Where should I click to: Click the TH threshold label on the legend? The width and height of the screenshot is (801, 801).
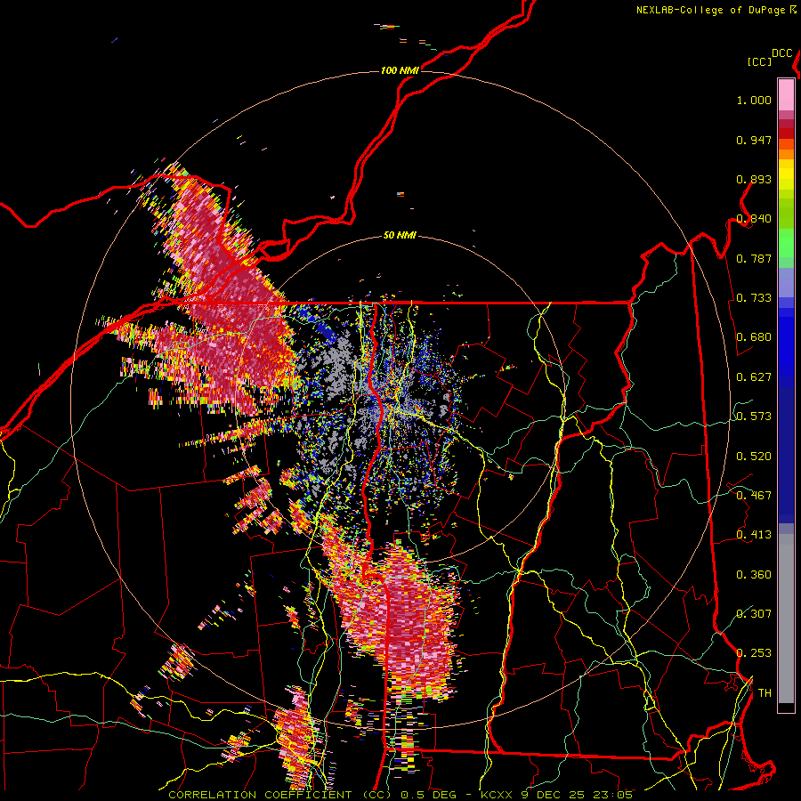click(x=765, y=693)
